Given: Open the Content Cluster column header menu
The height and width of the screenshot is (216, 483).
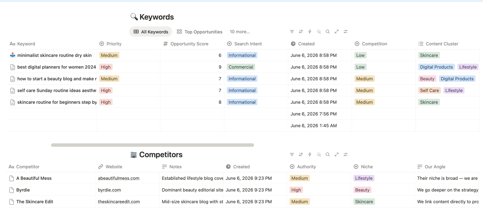Looking at the screenshot, I should coord(448,44).
